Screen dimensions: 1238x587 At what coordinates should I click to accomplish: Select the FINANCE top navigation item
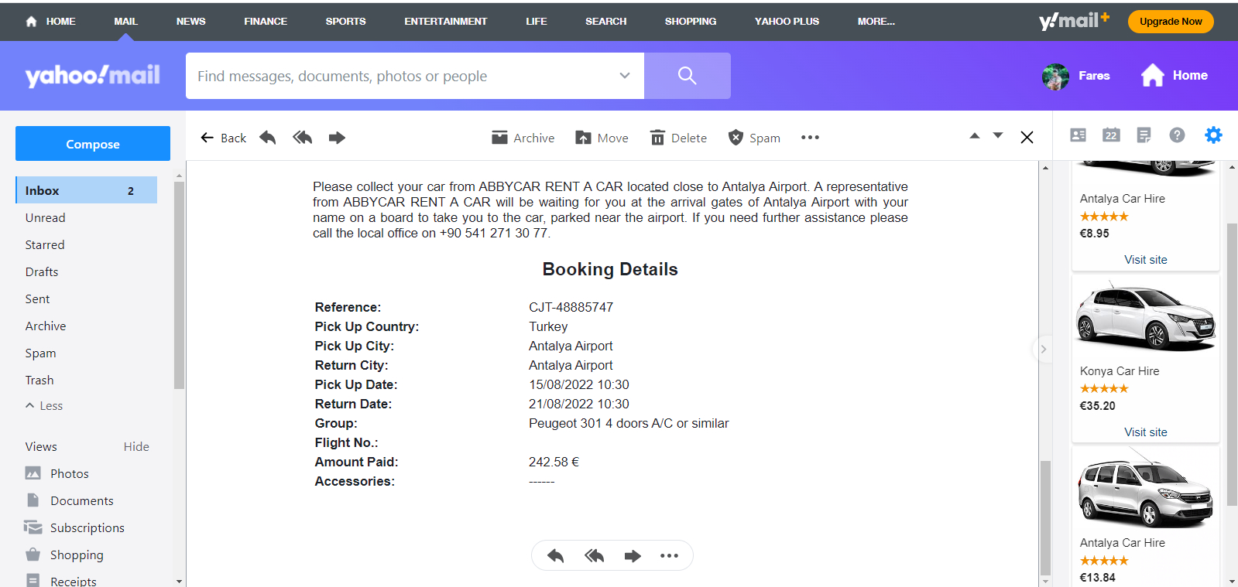point(266,22)
